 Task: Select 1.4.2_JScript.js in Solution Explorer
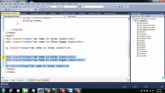click(144, 23)
